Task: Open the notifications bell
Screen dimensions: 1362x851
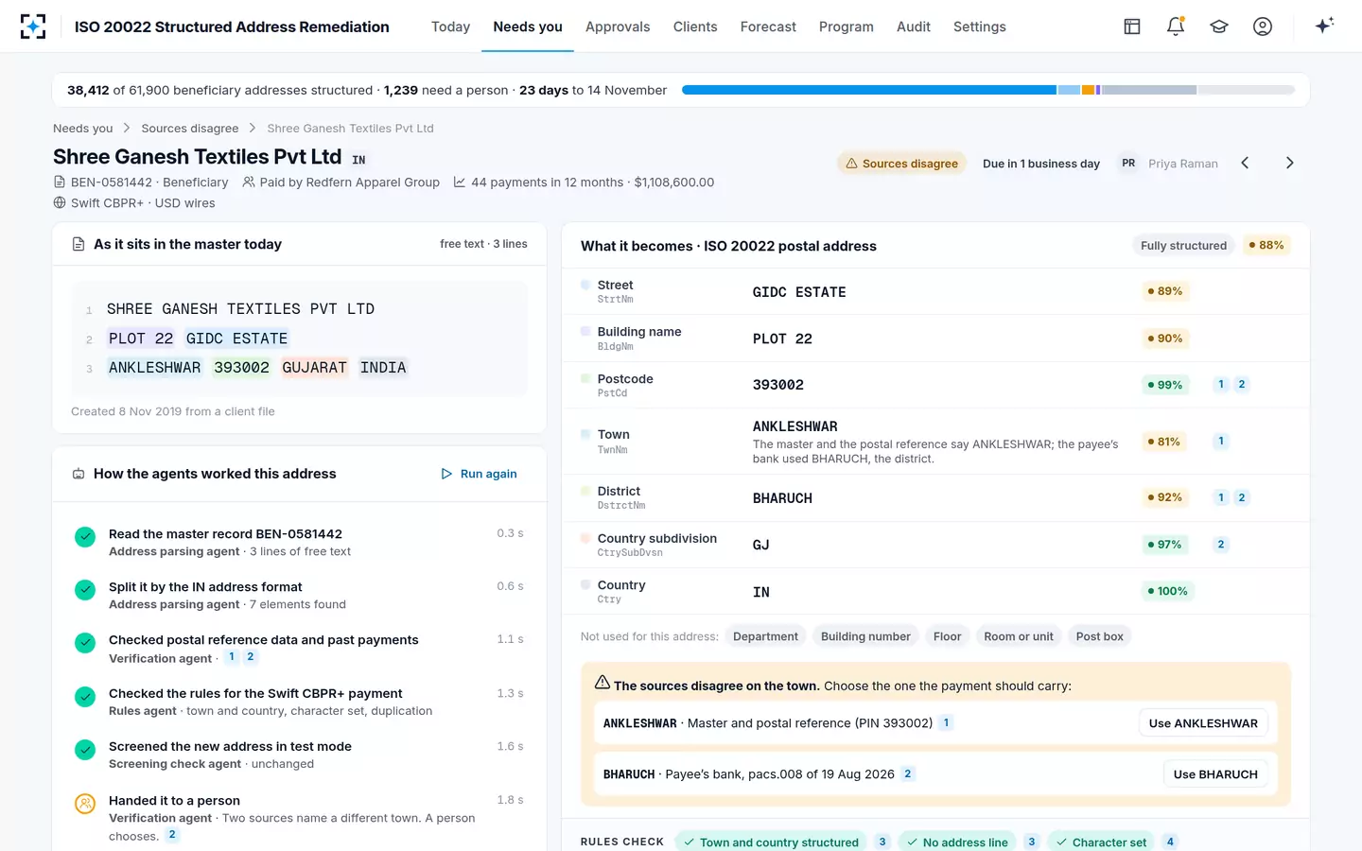Action: 1176,26
